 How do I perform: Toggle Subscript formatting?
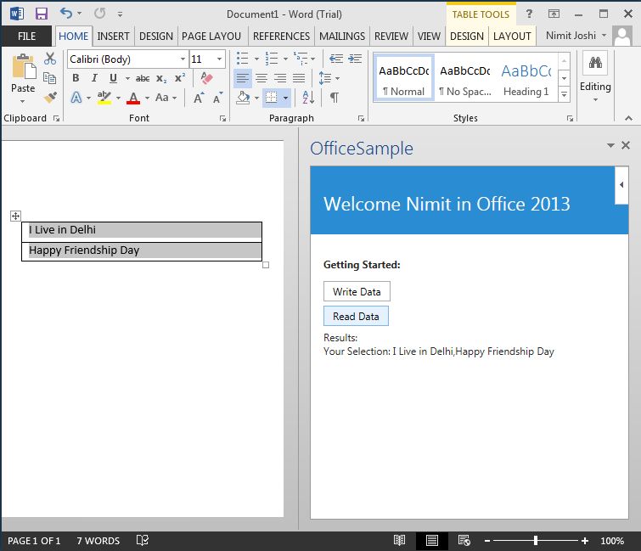pyautogui.click(x=161, y=78)
